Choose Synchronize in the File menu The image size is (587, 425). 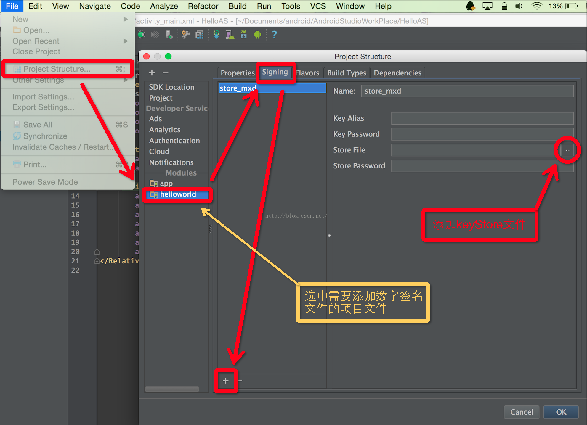click(68, 136)
